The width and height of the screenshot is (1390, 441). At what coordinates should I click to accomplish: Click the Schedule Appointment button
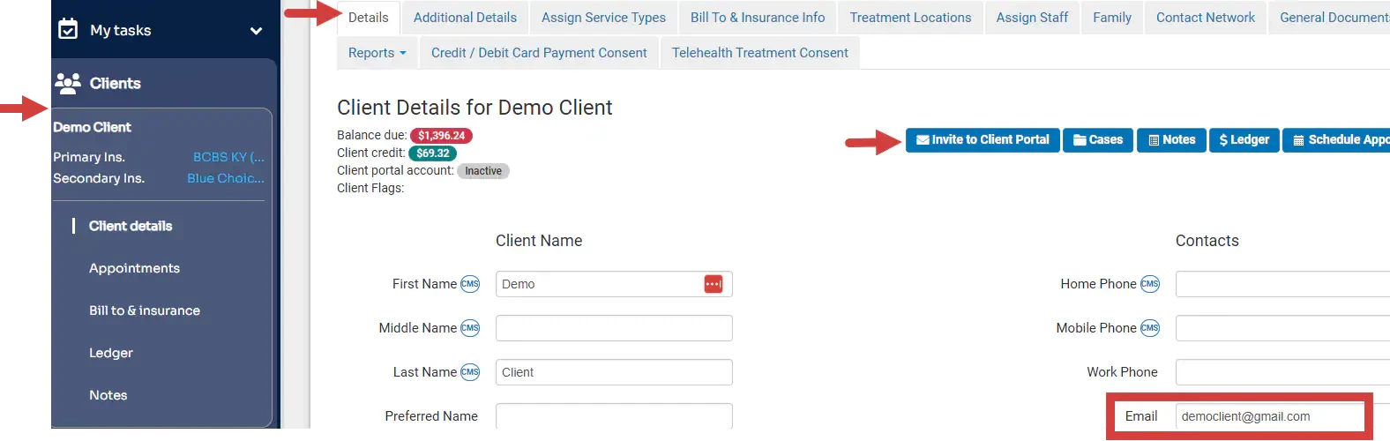(1336, 140)
